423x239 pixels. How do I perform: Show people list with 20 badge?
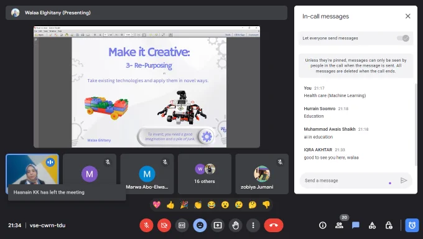point(340,225)
